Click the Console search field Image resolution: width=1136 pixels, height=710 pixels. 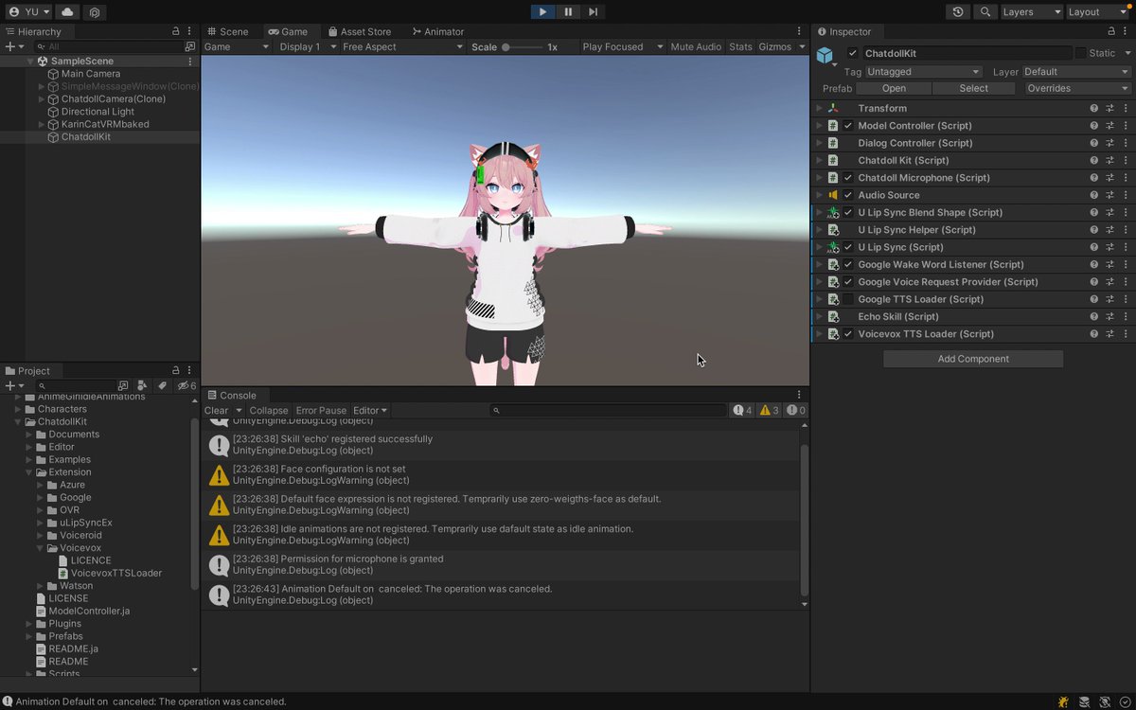pyautogui.click(x=609, y=411)
